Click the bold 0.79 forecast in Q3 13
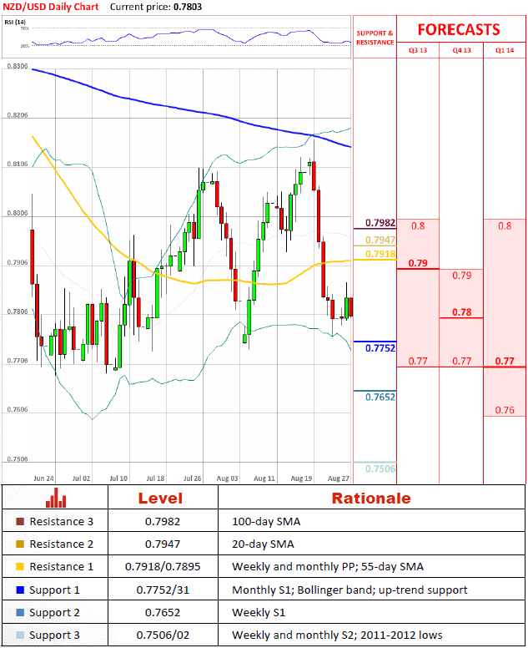Image resolution: width=528 pixels, height=648 pixels. [x=418, y=263]
